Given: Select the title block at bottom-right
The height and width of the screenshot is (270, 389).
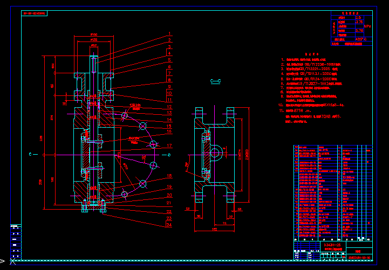Looking at the screenshot, I should pos(332,250).
